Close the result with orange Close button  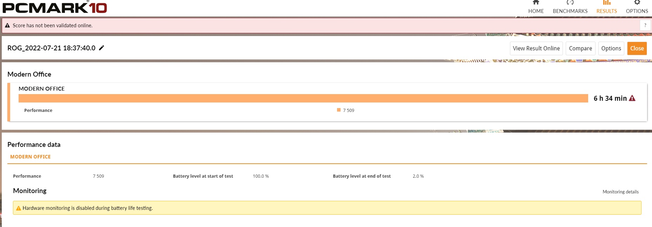coord(637,48)
